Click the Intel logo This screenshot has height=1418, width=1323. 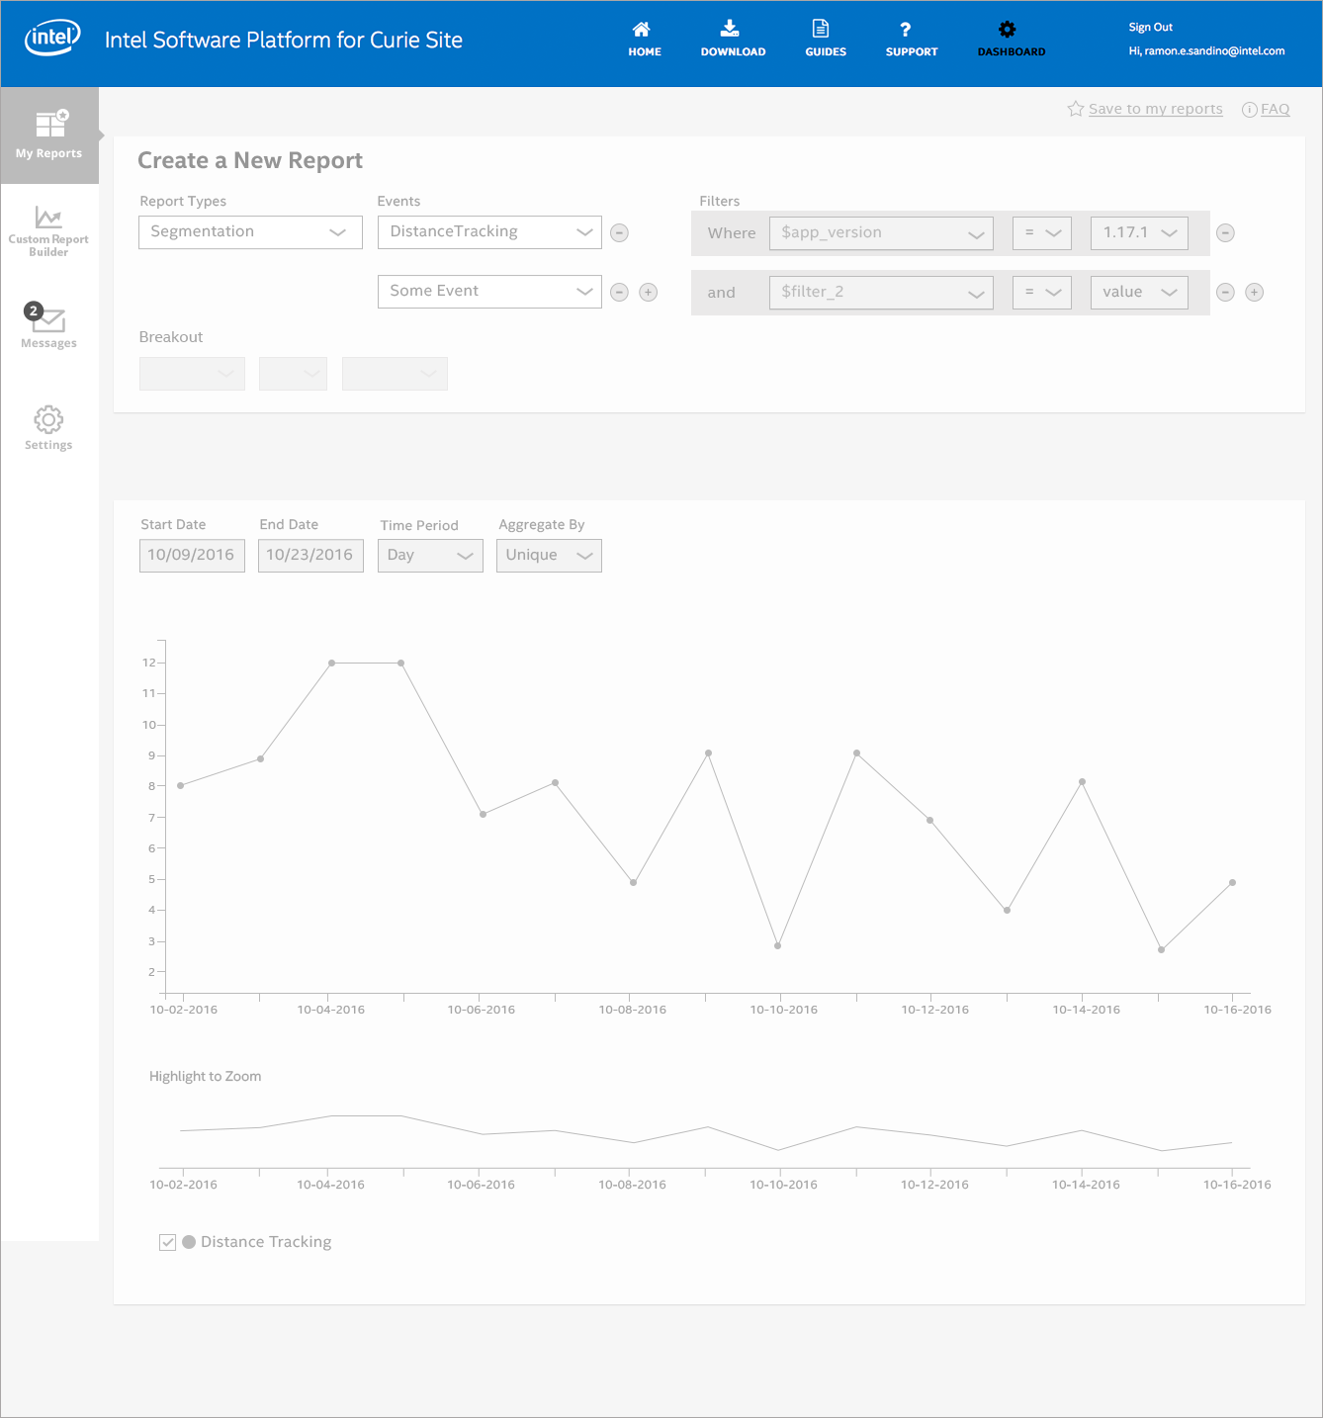tap(52, 38)
